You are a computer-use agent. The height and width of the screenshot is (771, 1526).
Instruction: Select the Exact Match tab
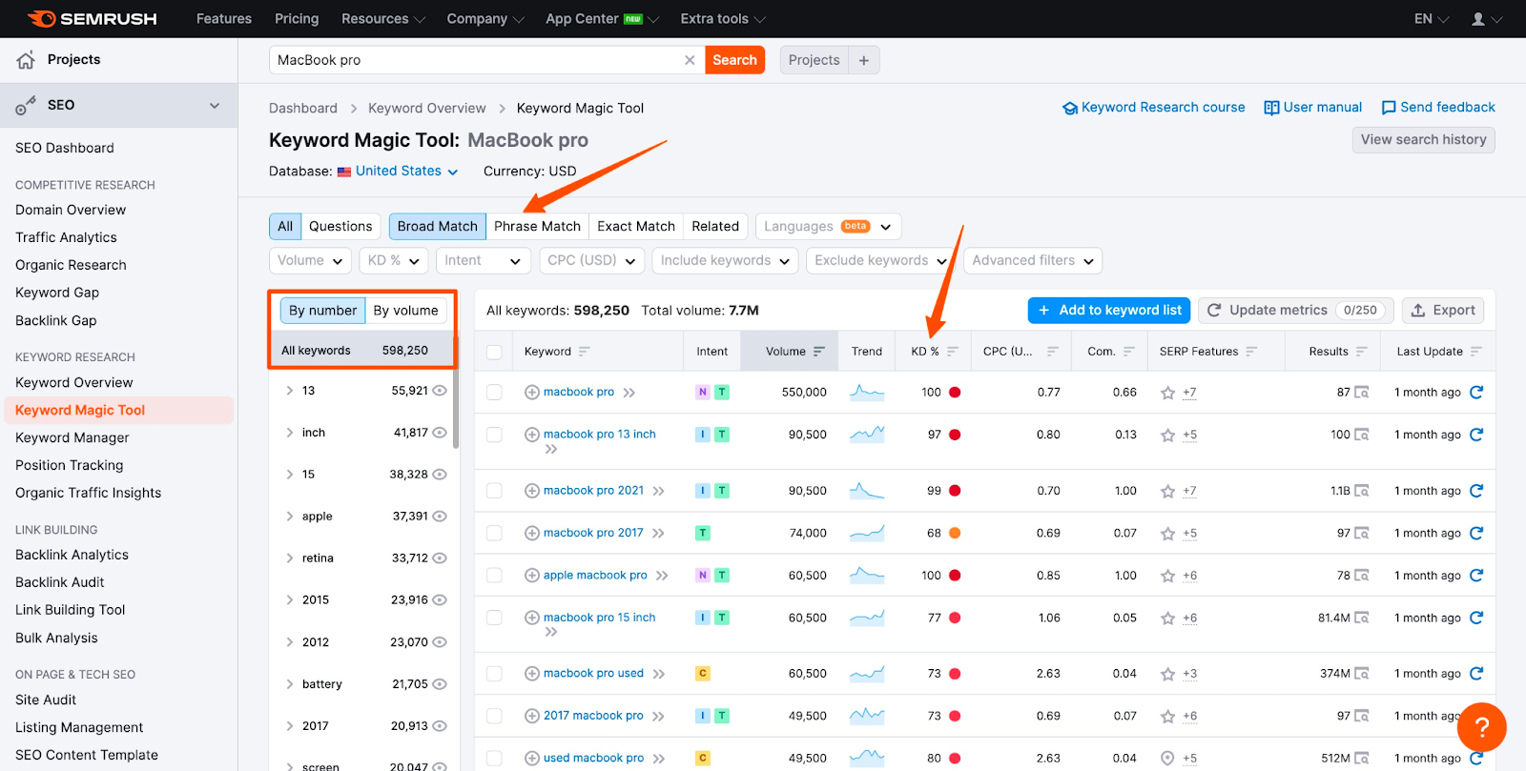636,227
